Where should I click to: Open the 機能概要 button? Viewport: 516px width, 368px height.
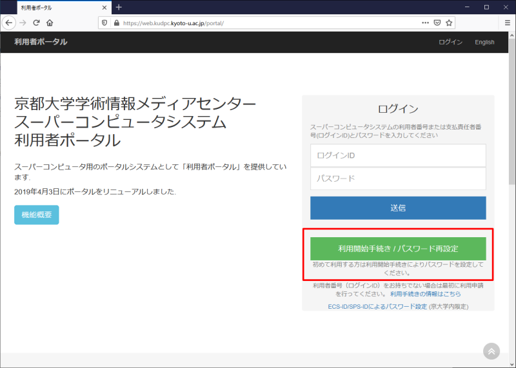(37, 215)
